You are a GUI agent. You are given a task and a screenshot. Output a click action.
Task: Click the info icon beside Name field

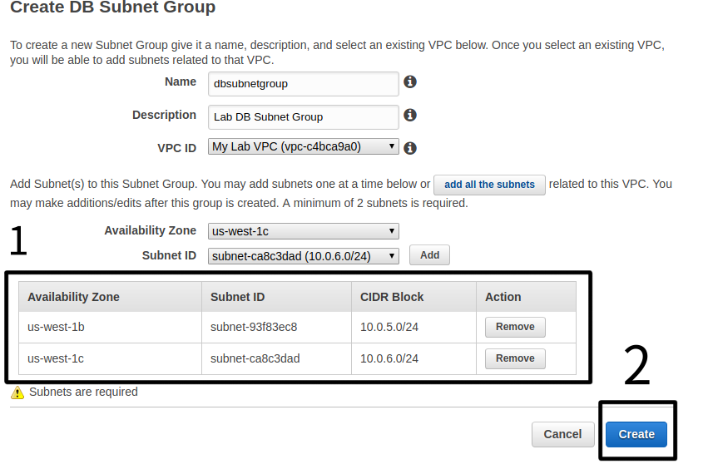[409, 82]
